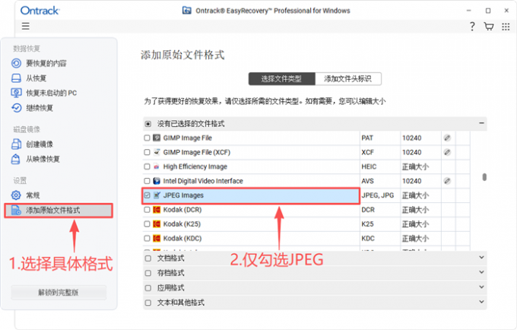Image resolution: width=517 pixels, height=330 pixels.
Task: Check the 文档格式 checkbox
Action: click(x=148, y=259)
